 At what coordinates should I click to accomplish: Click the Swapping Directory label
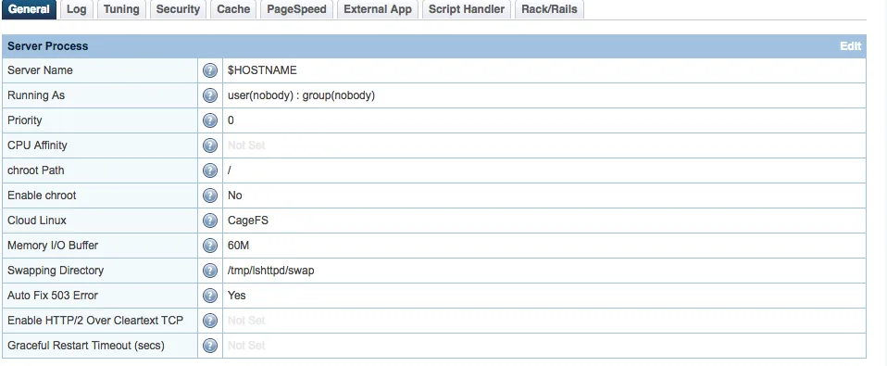(x=56, y=271)
